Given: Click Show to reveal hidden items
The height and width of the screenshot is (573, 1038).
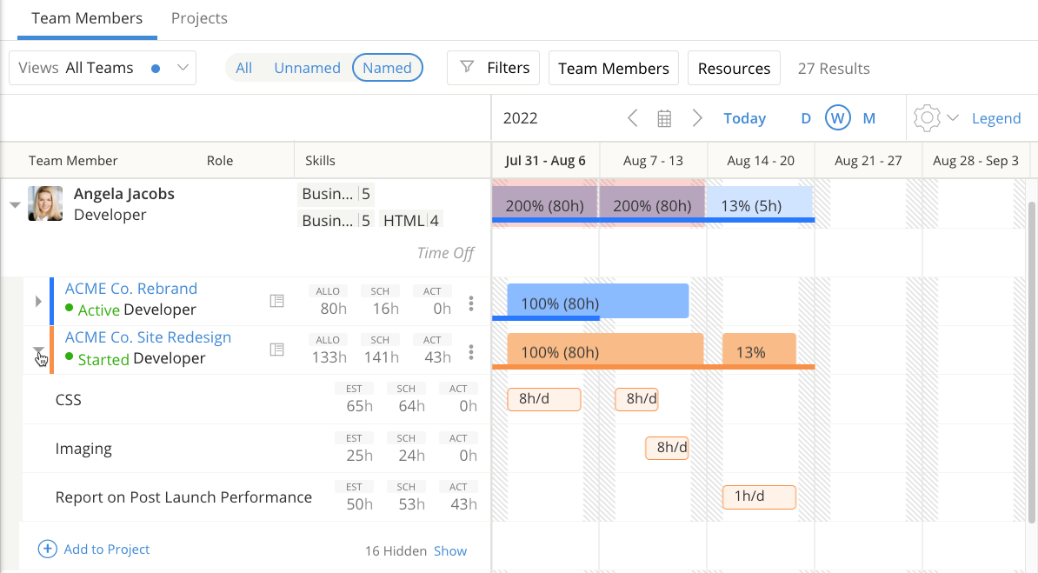Looking at the screenshot, I should coord(450,550).
